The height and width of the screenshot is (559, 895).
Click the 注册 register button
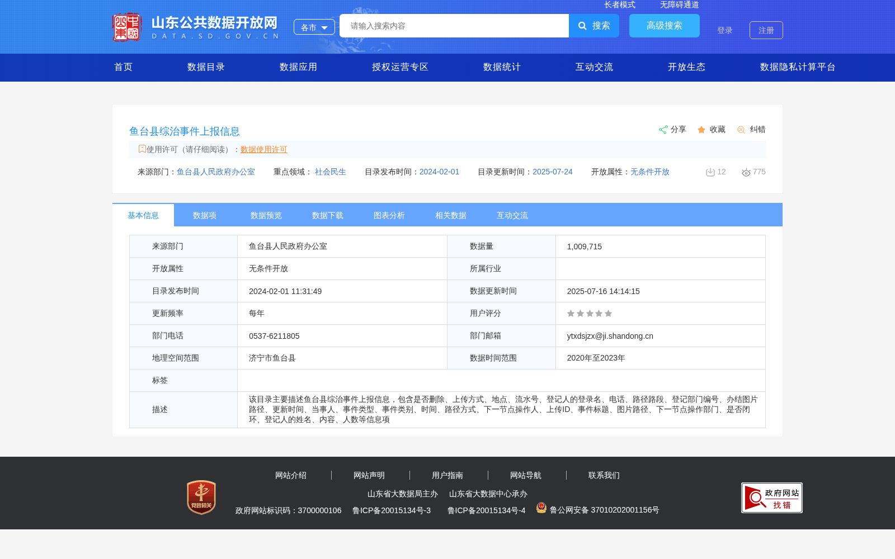click(x=766, y=30)
